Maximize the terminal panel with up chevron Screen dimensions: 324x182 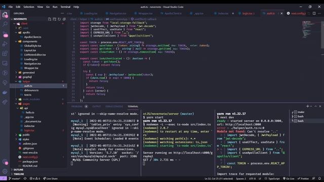coord(315,106)
